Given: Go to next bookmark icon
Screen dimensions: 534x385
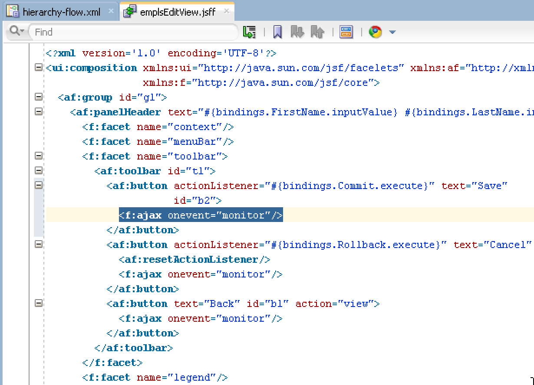Looking at the screenshot, I should point(297,32).
